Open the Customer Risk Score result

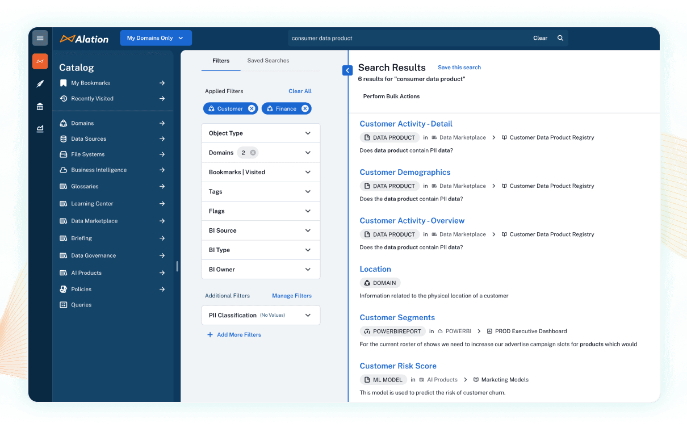coord(398,366)
